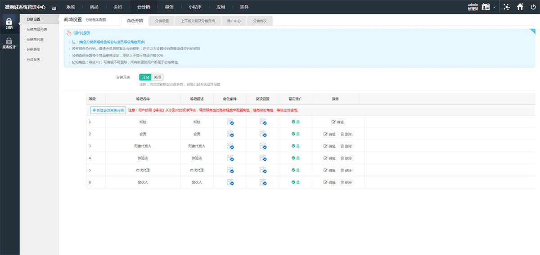This screenshot has width=540, height=255.
Task: Click the power logout icon
Action: [533, 7]
